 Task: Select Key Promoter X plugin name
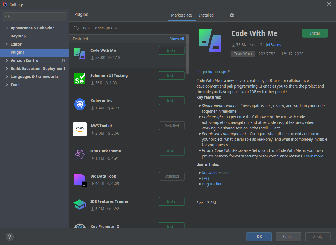point(105,227)
